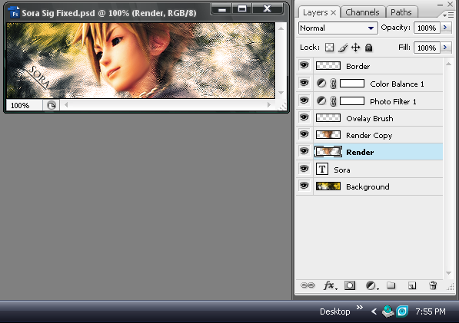
Task: Expand the Desktop toolbar chevron
Action: (360, 307)
